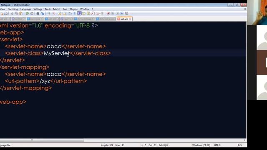Click the macro Playback icon
The height and width of the screenshot is (150, 267).
(x=117, y=13)
